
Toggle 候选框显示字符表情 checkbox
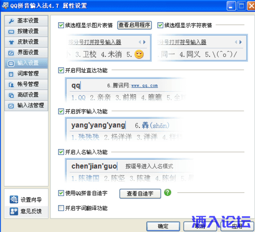click(x=160, y=25)
